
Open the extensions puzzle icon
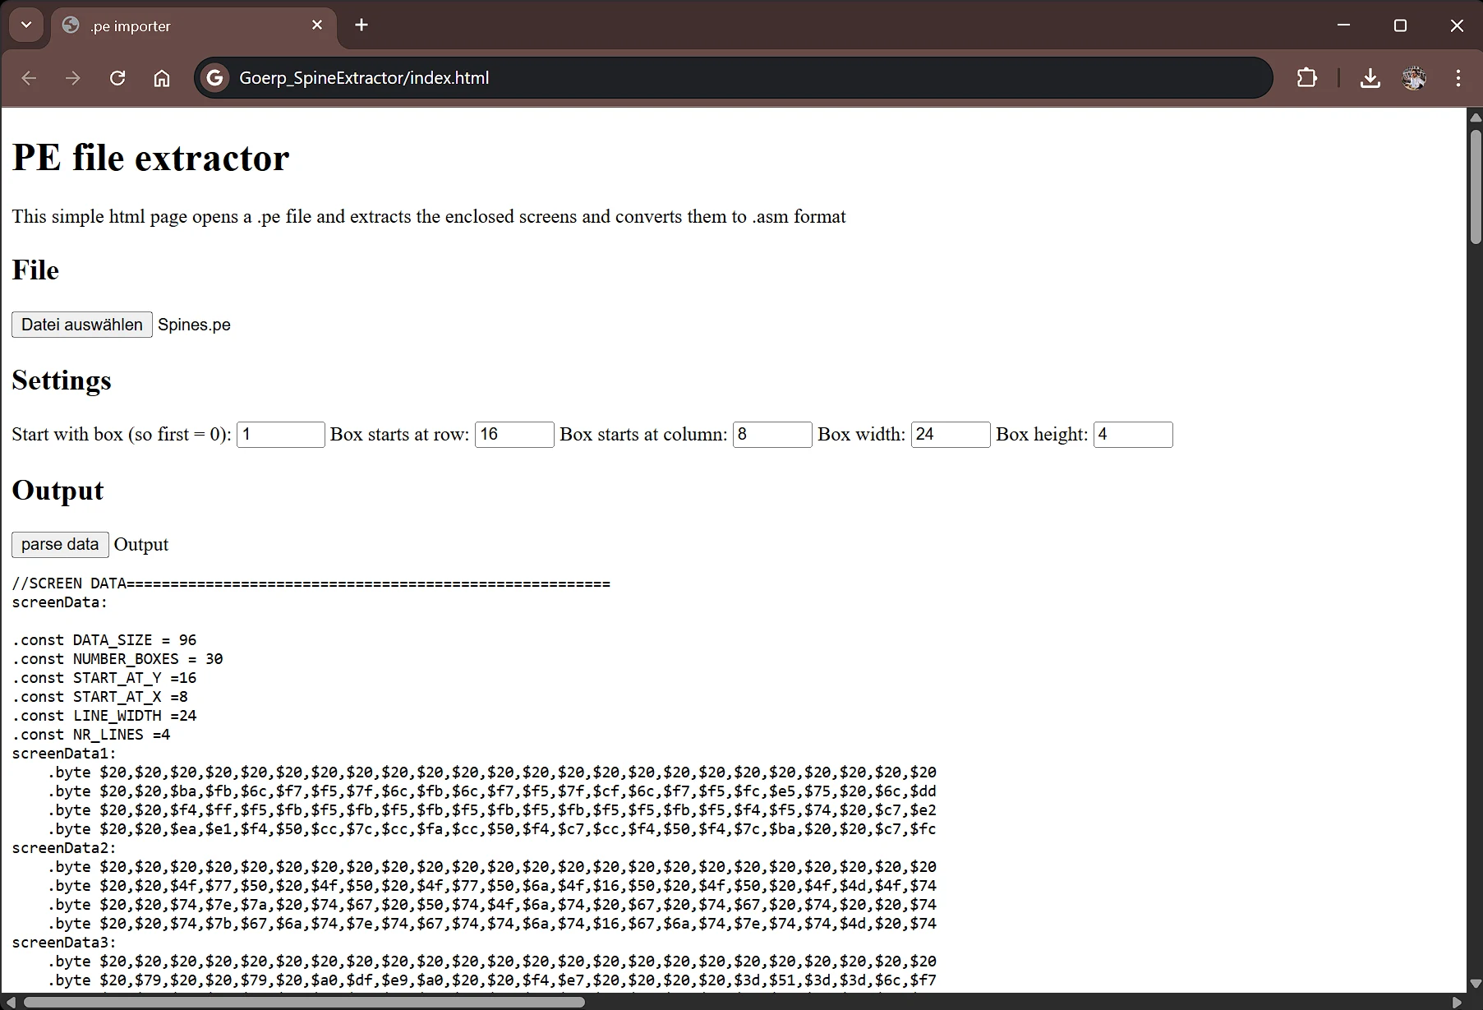click(x=1306, y=78)
